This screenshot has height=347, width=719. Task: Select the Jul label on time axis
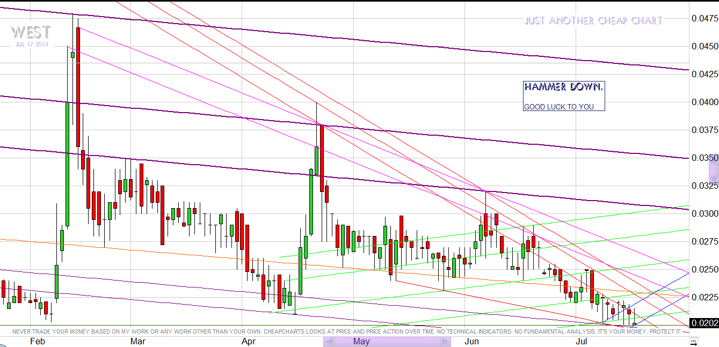(x=581, y=342)
